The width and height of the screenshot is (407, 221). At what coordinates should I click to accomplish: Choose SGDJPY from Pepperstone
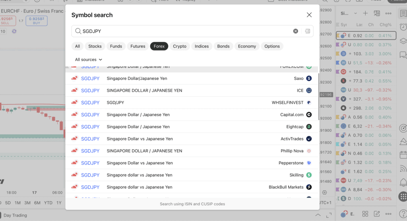coord(192,163)
